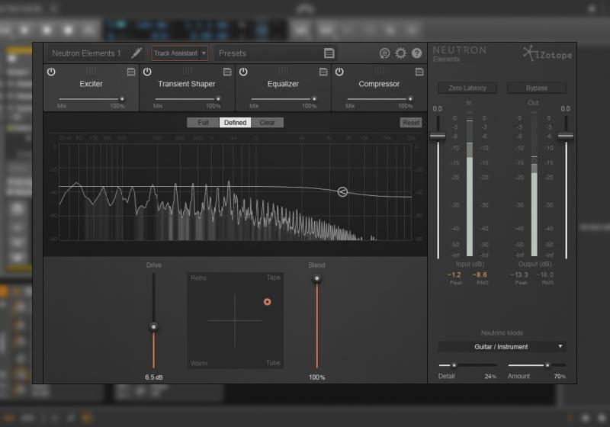Click the pencil rename icon beside Neutron Elements 1
The width and height of the screenshot is (610, 427).
[136, 53]
